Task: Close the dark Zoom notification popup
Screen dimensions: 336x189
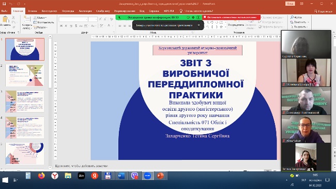Action: (198, 25)
